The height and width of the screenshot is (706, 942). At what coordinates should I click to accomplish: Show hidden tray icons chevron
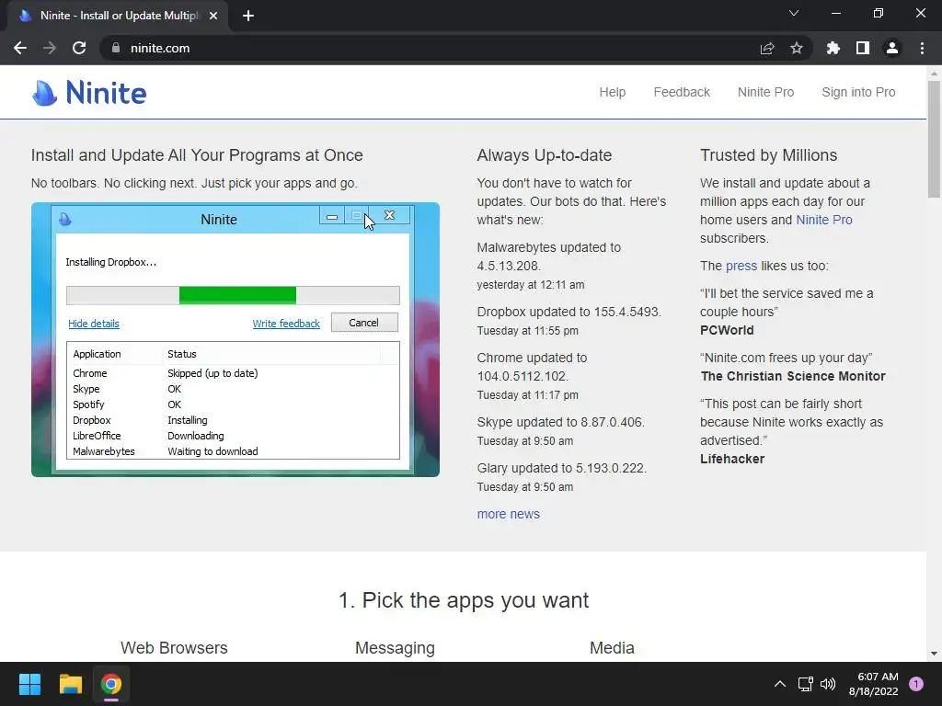(x=780, y=684)
